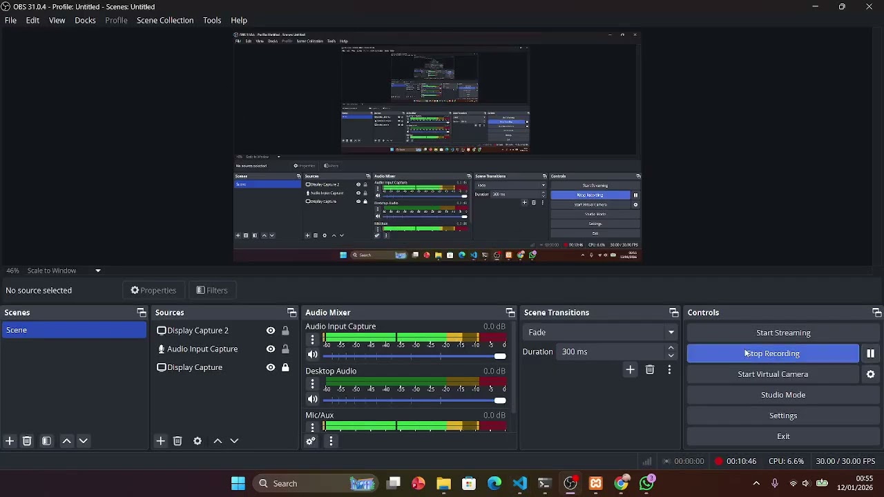Pop out the Scene Transitions dock
The image size is (884, 497).
[674, 313]
